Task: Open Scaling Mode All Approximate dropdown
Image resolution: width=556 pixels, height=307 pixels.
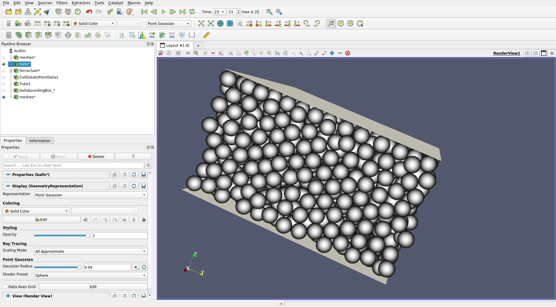Action: (x=91, y=251)
